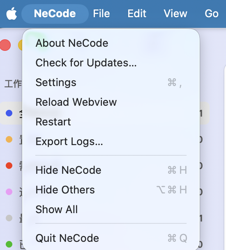226x250 pixels.
Task: Open the Apple menu
Action: 12,14
